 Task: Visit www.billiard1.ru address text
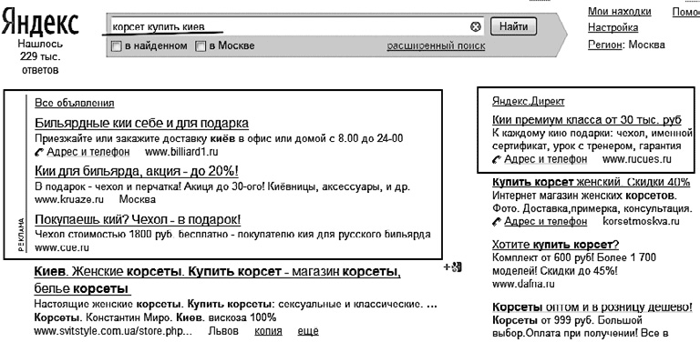click(x=181, y=152)
